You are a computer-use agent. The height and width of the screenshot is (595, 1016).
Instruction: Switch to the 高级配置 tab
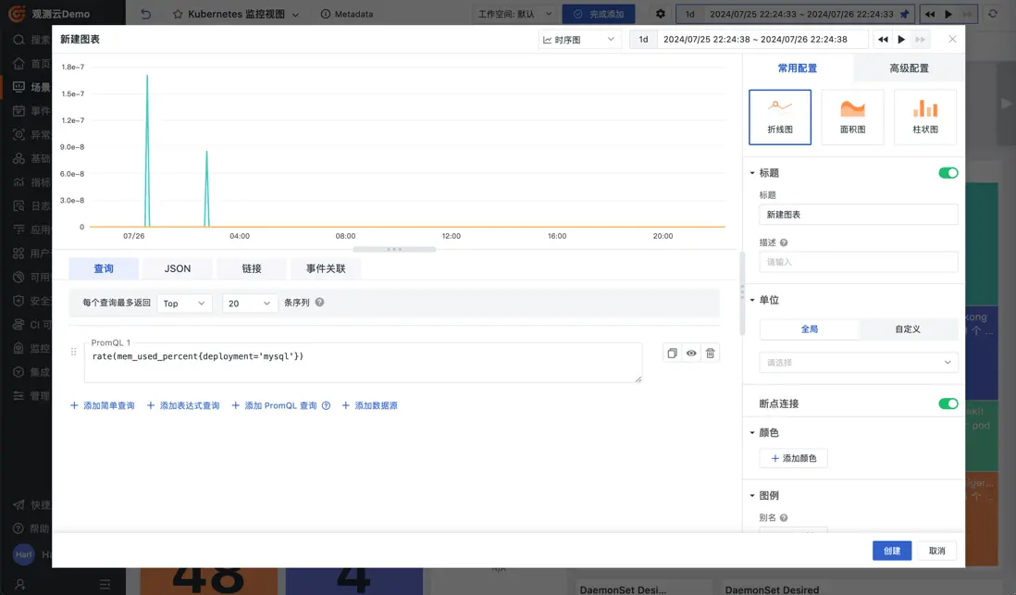[907, 68]
